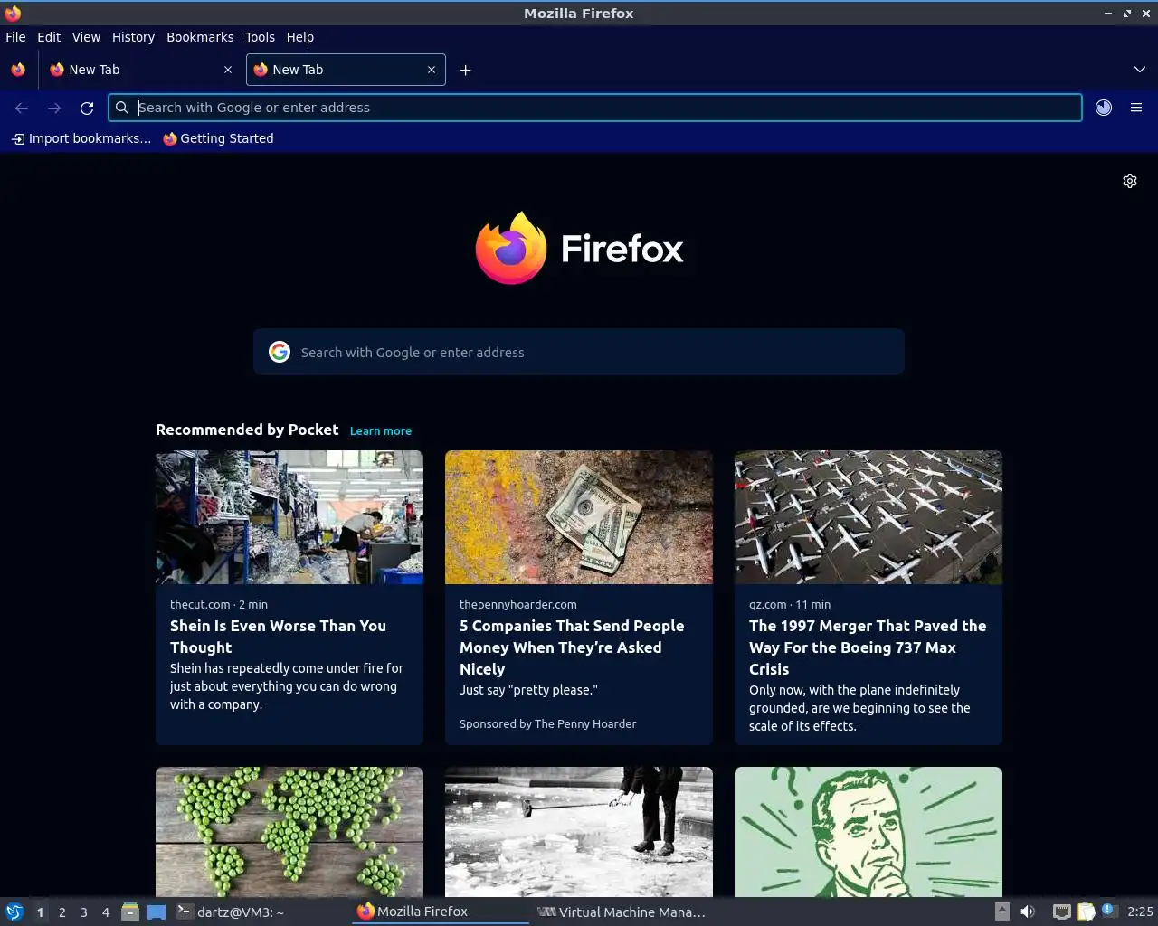Close the active second New Tab

pyautogui.click(x=432, y=70)
